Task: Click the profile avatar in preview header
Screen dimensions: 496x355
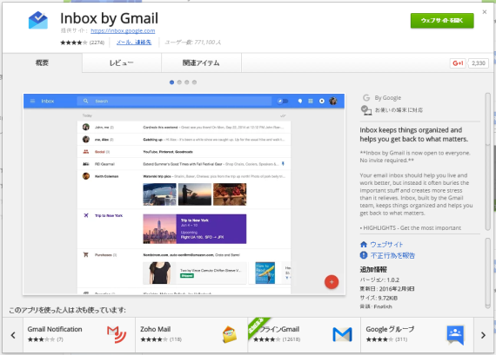Action: pyautogui.click(x=333, y=101)
